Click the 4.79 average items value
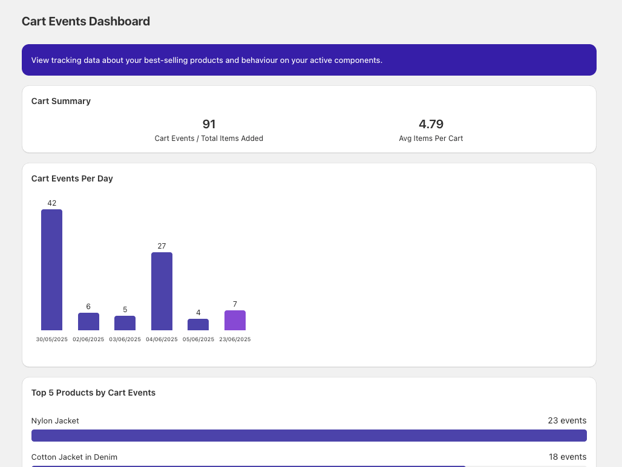Viewport: 622px width, 467px height. pos(431,124)
